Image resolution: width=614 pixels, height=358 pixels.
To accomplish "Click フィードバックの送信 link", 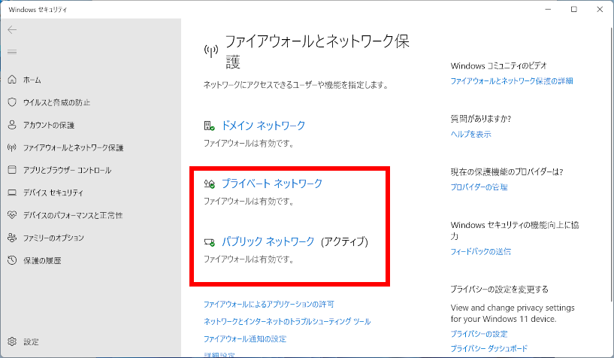I will [x=480, y=251].
